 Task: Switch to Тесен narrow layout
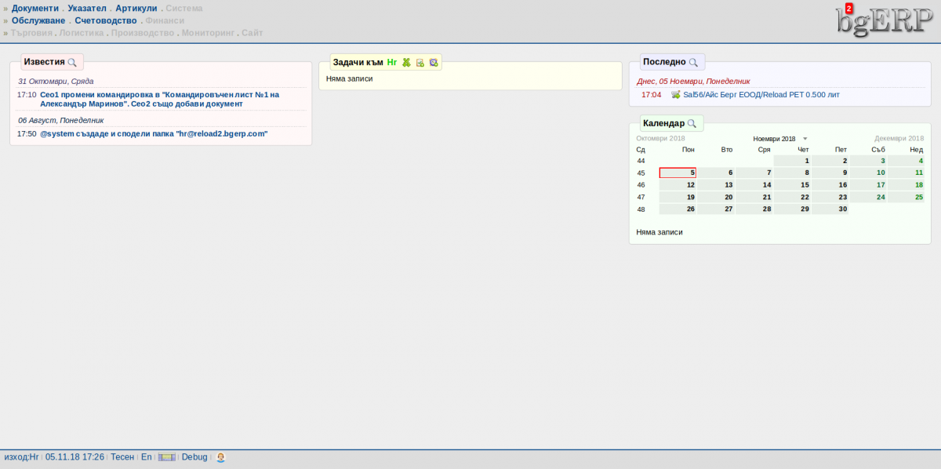click(x=122, y=456)
